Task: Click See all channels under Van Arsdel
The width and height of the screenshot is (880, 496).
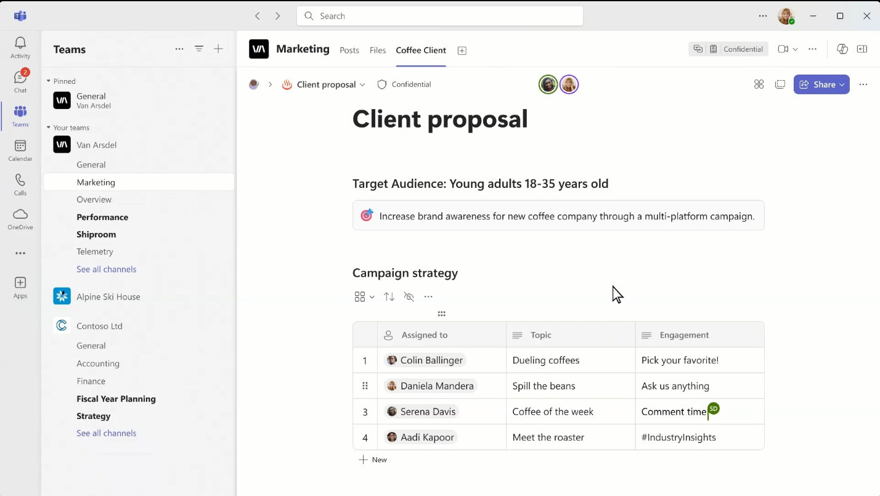Action: click(x=107, y=269)
